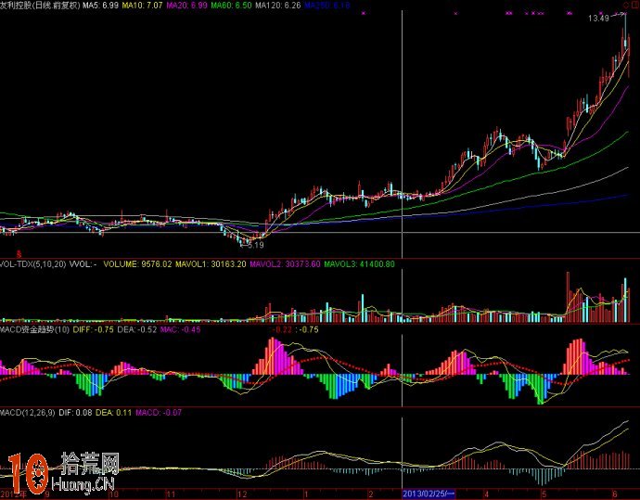Click the candlestick at the 13.49 peak
640x500 pixels.
[624, 32]
